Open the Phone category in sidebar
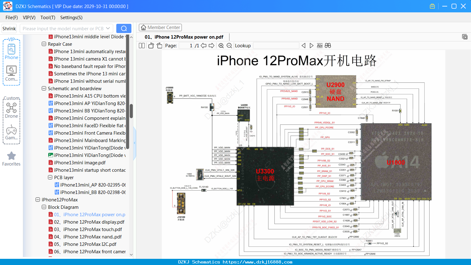The image size is (471, 265). tap(11, 51)
